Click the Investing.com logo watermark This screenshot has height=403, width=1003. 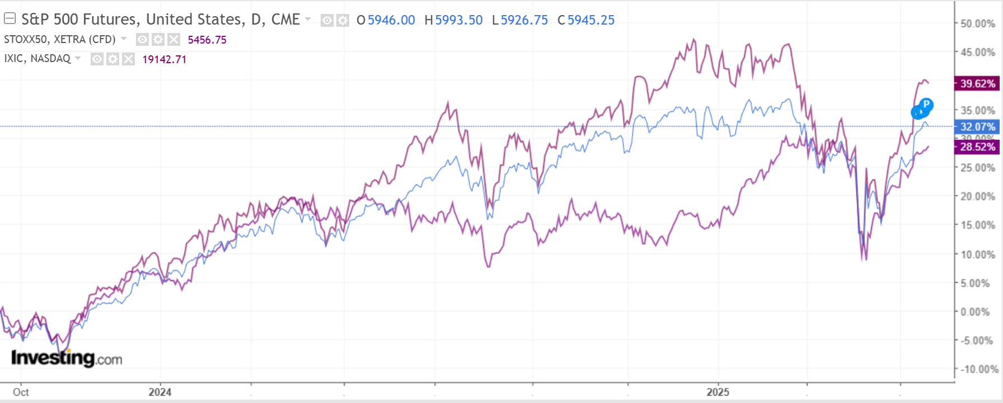[x=67, y=358]
